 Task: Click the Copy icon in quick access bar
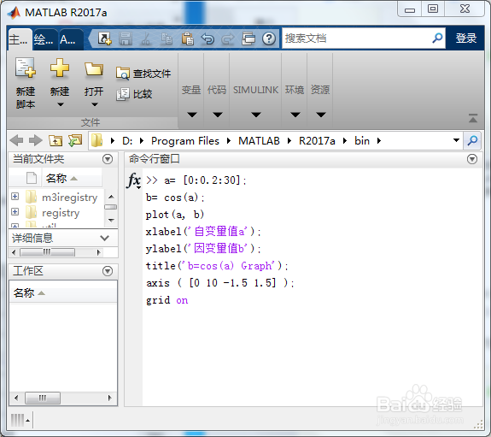[x=167, y=38]
